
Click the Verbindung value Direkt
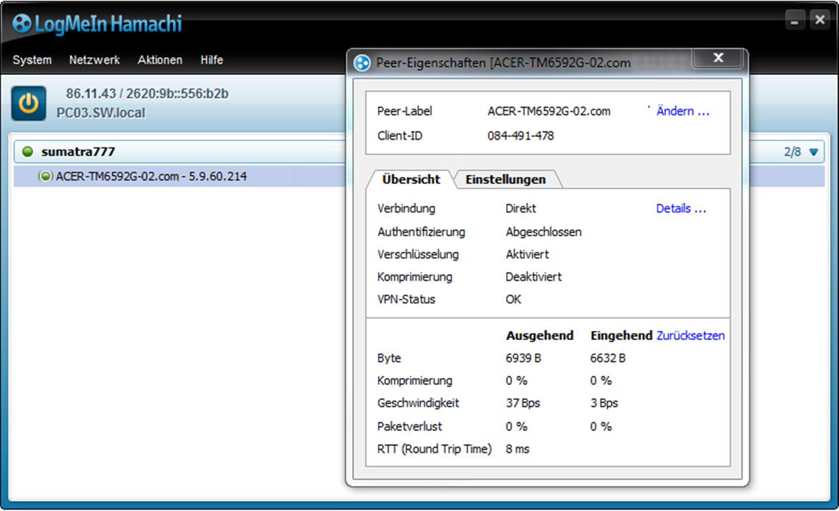pyautogui.click(x=521, y=208)
